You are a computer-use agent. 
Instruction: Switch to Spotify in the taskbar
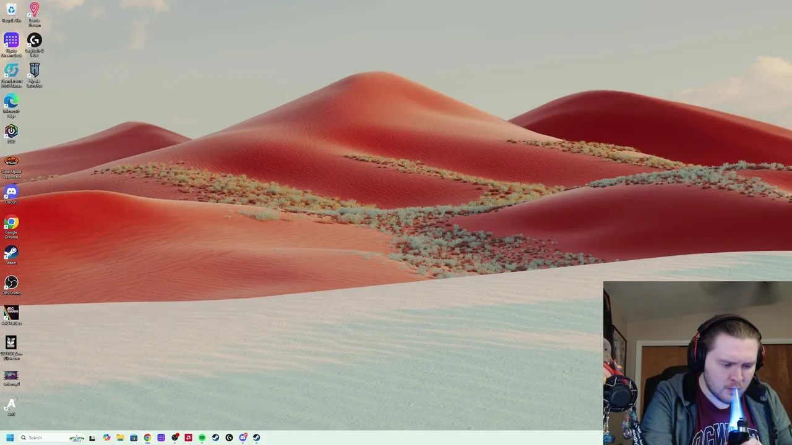coord(202,438)
